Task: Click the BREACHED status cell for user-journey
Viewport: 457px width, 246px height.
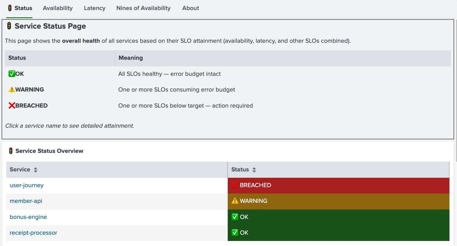Action: coord(338,186)
